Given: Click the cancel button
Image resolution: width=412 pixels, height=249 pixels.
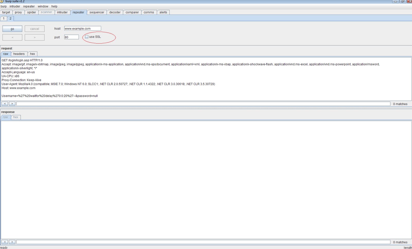Looking at the screenshot, I should (35, 29).
